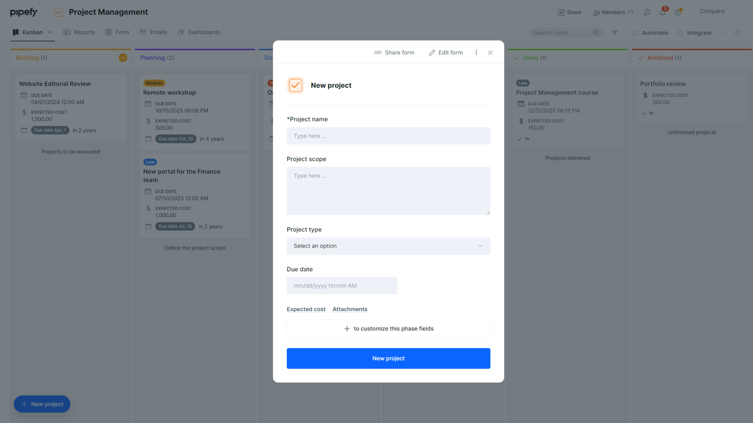
Task: Click the magnifier in the Search cards field
Action: pyautogui.click(x=597, y=33)
